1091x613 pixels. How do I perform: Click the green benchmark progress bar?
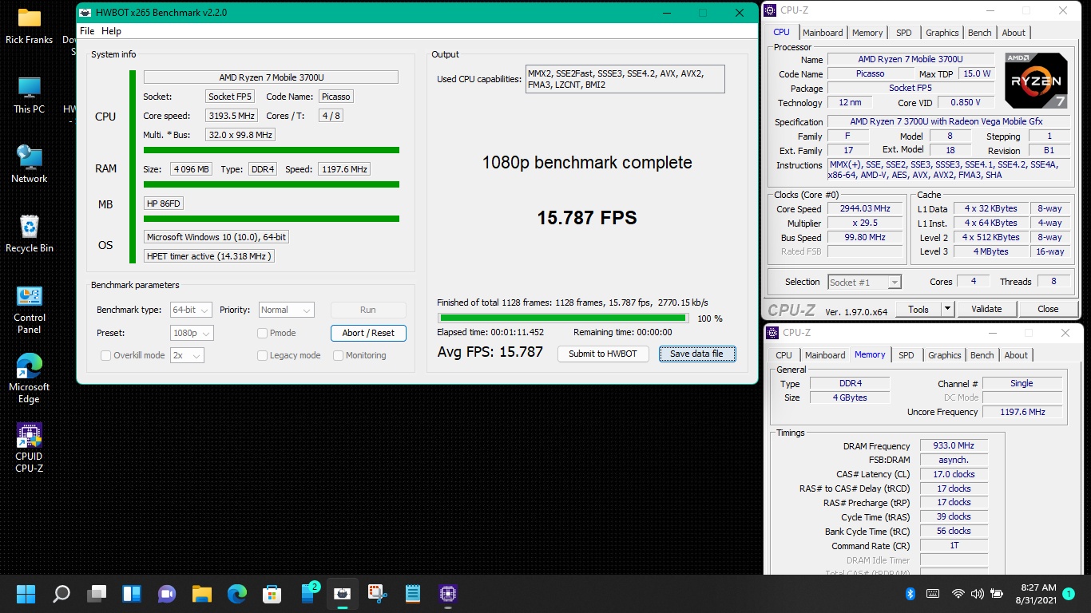(562, 318)
